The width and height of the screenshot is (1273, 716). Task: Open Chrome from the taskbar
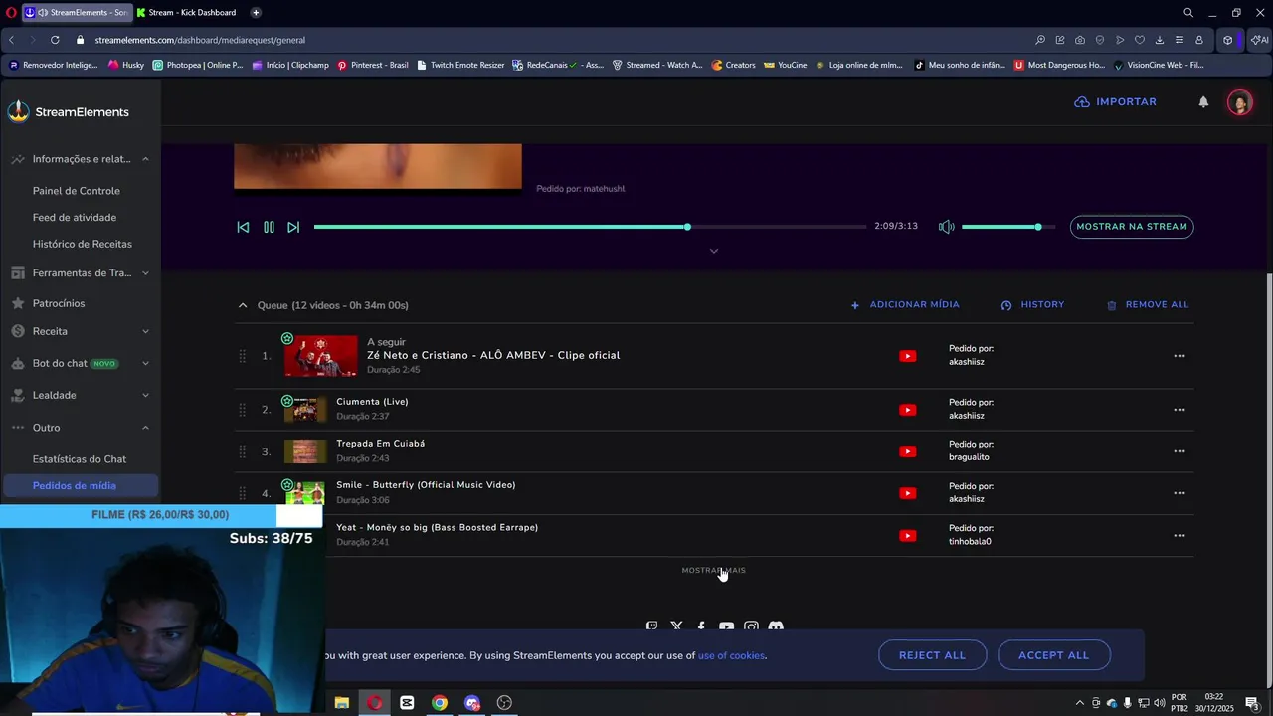[440, 703]
